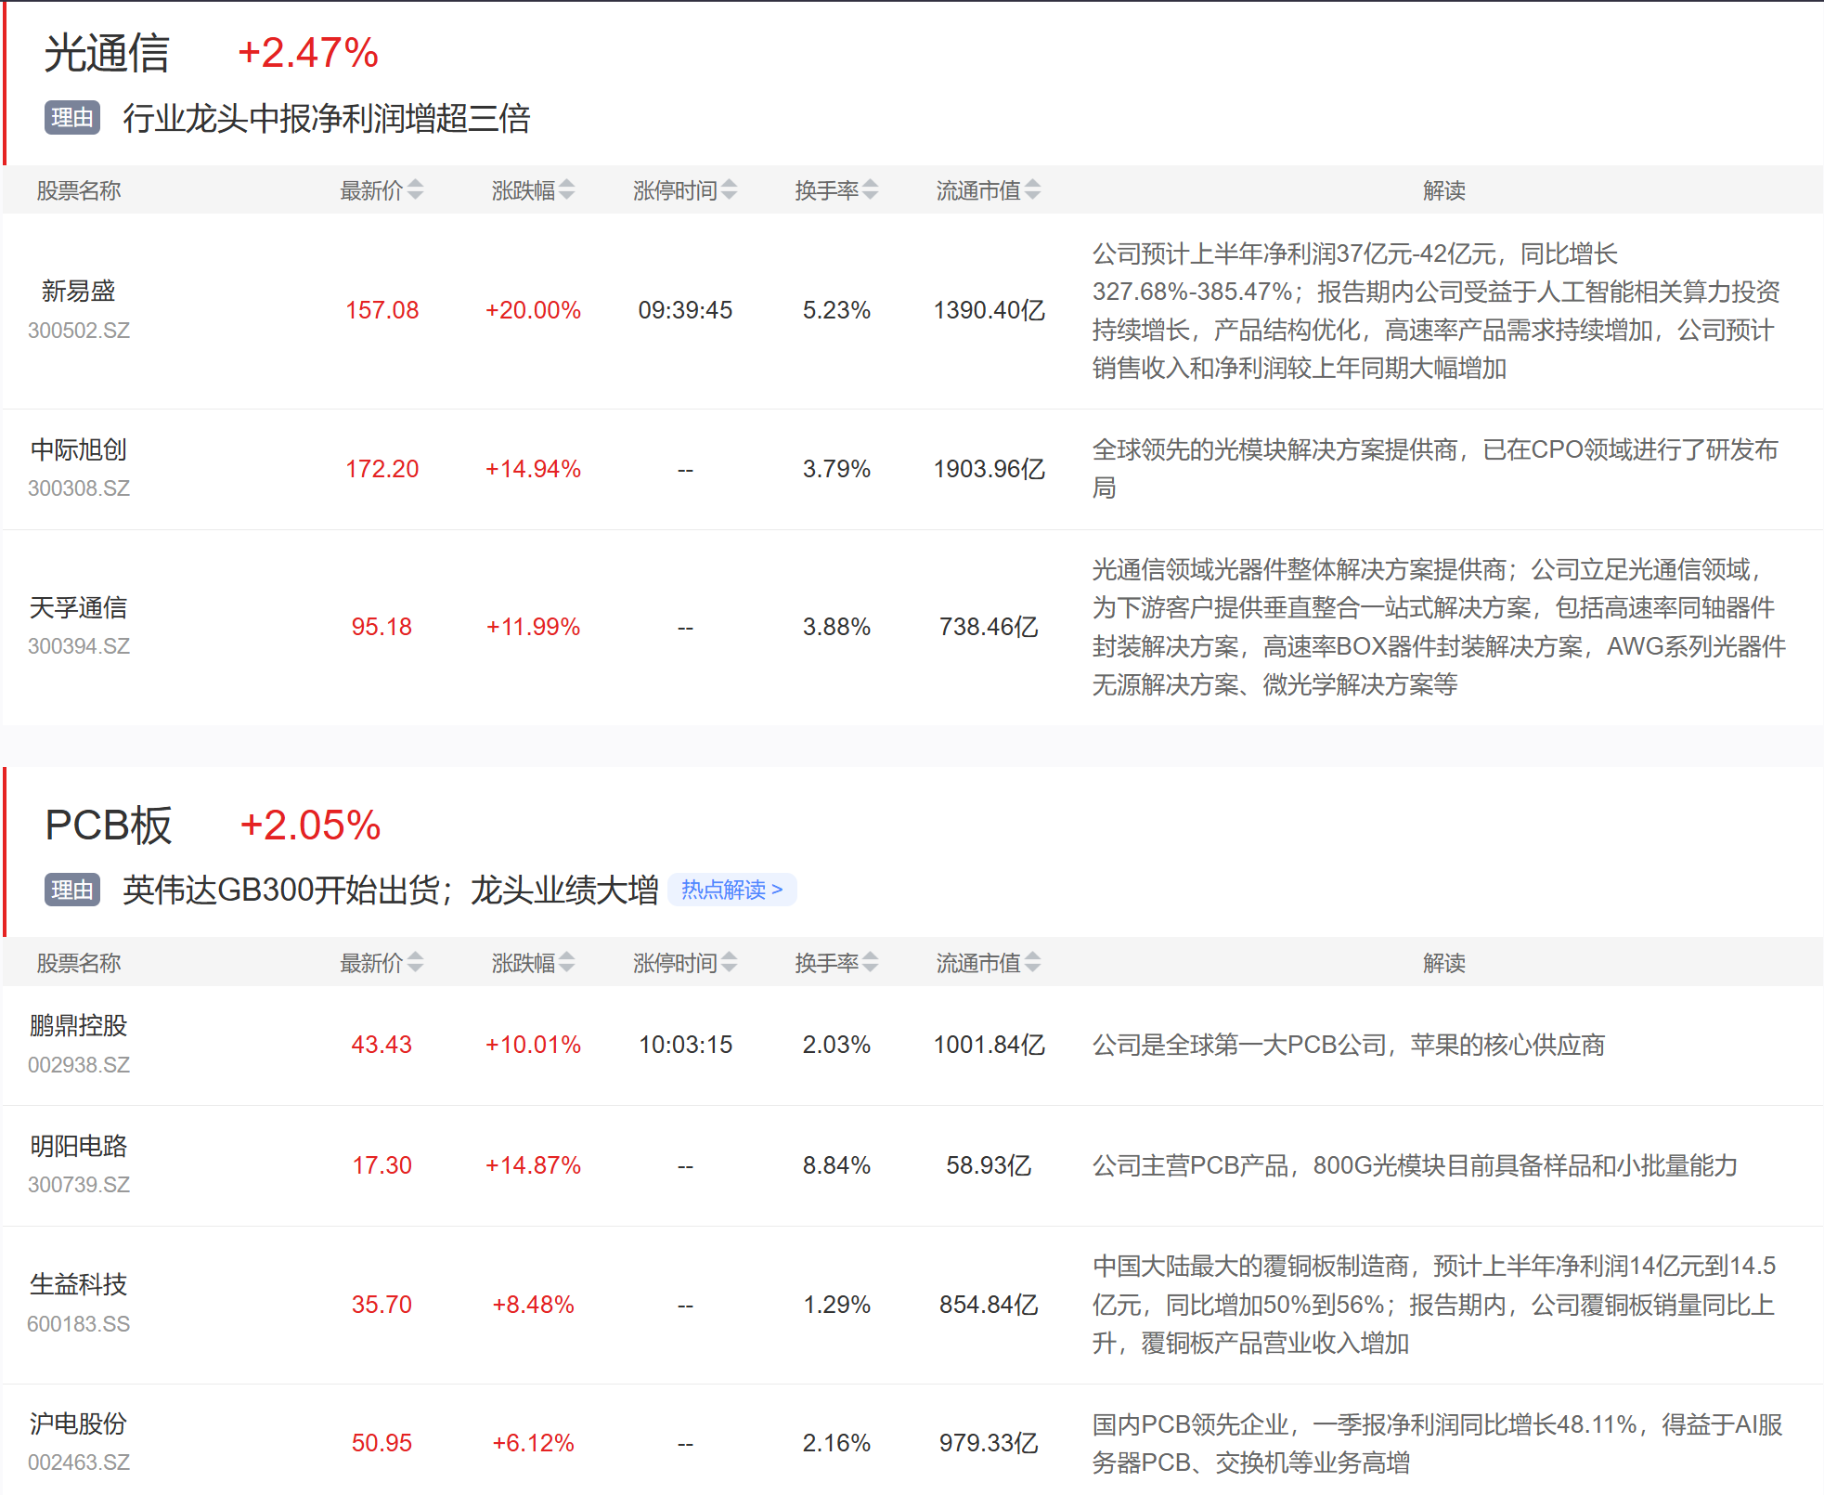This screenshot has width=1824, height=1495.
Task: Open stock 天孚通信
Action: (79, 607)
